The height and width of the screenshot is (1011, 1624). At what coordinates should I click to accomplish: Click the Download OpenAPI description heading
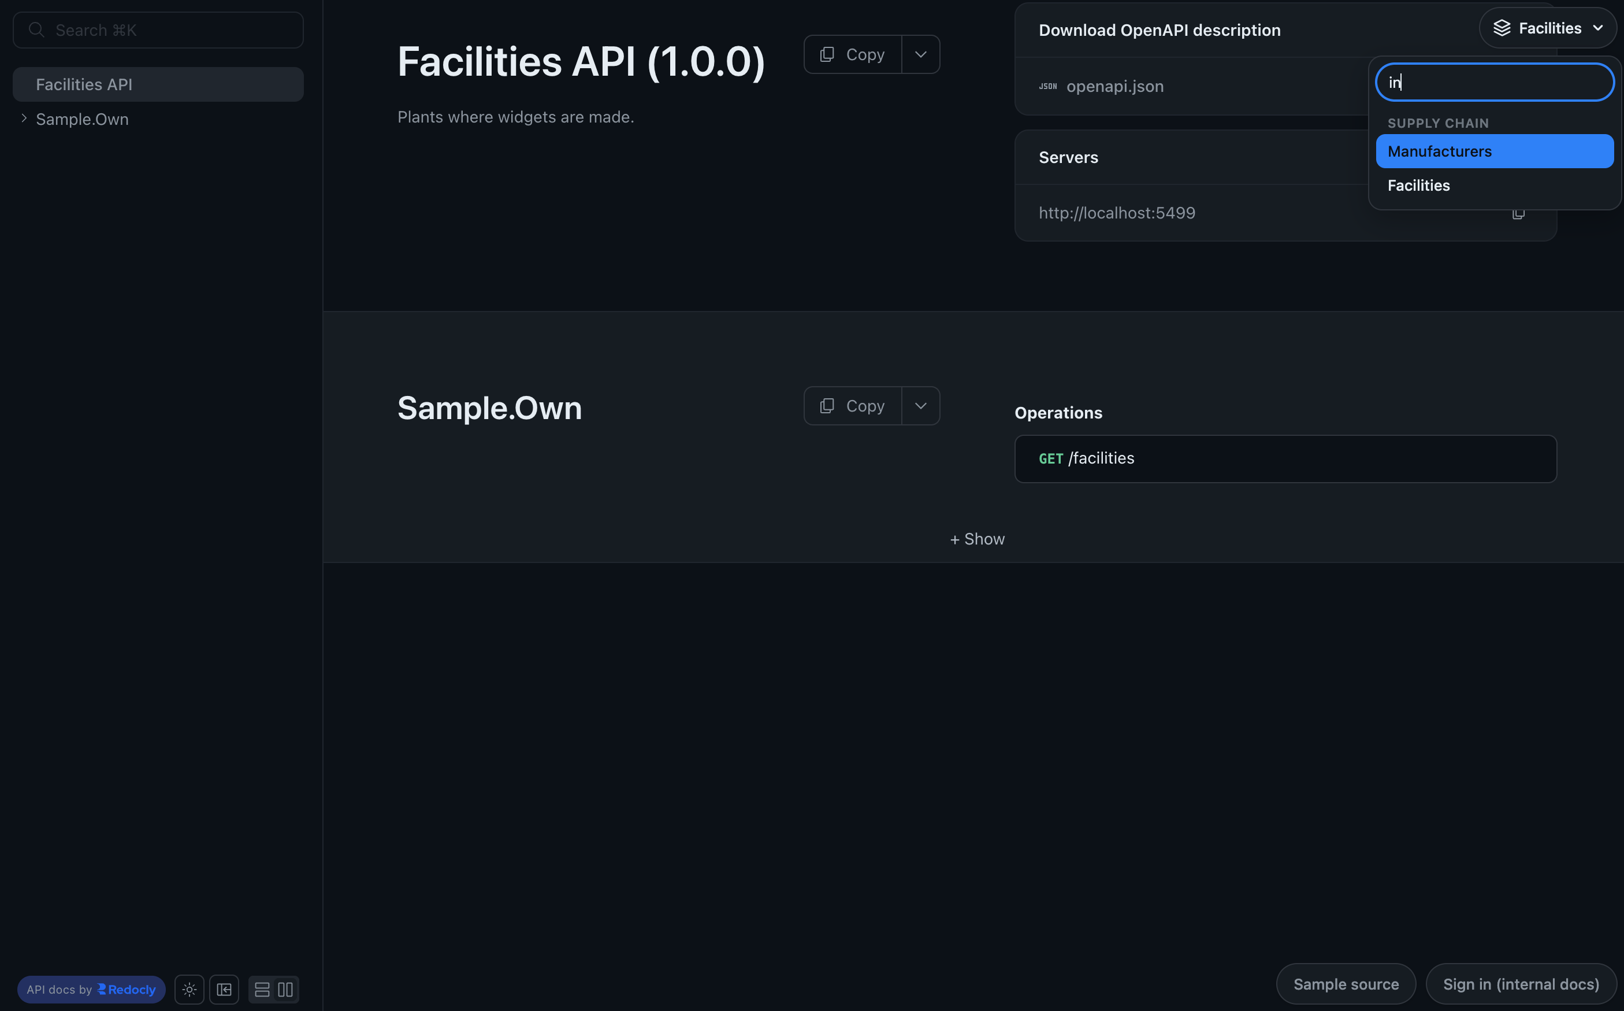(1160, 30)
